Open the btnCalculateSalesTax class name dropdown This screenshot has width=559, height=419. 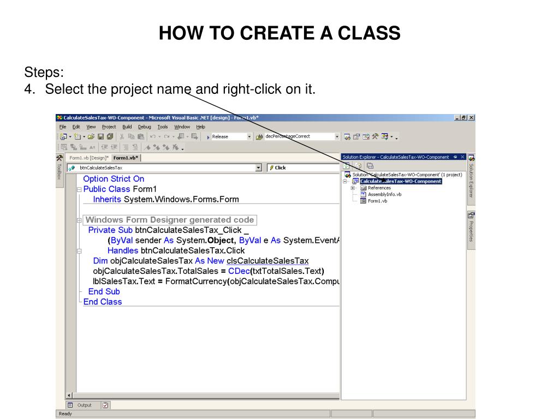[x=258, y=168]
